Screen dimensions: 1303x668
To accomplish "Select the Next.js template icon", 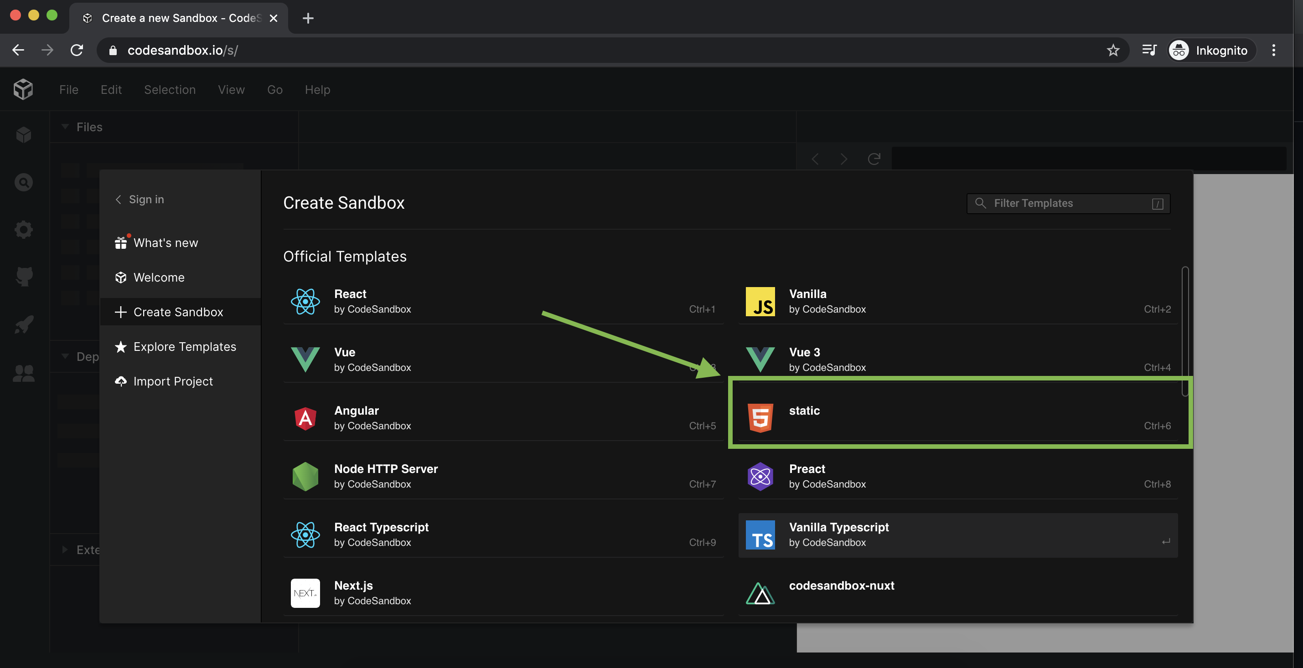I will (305, 593).
